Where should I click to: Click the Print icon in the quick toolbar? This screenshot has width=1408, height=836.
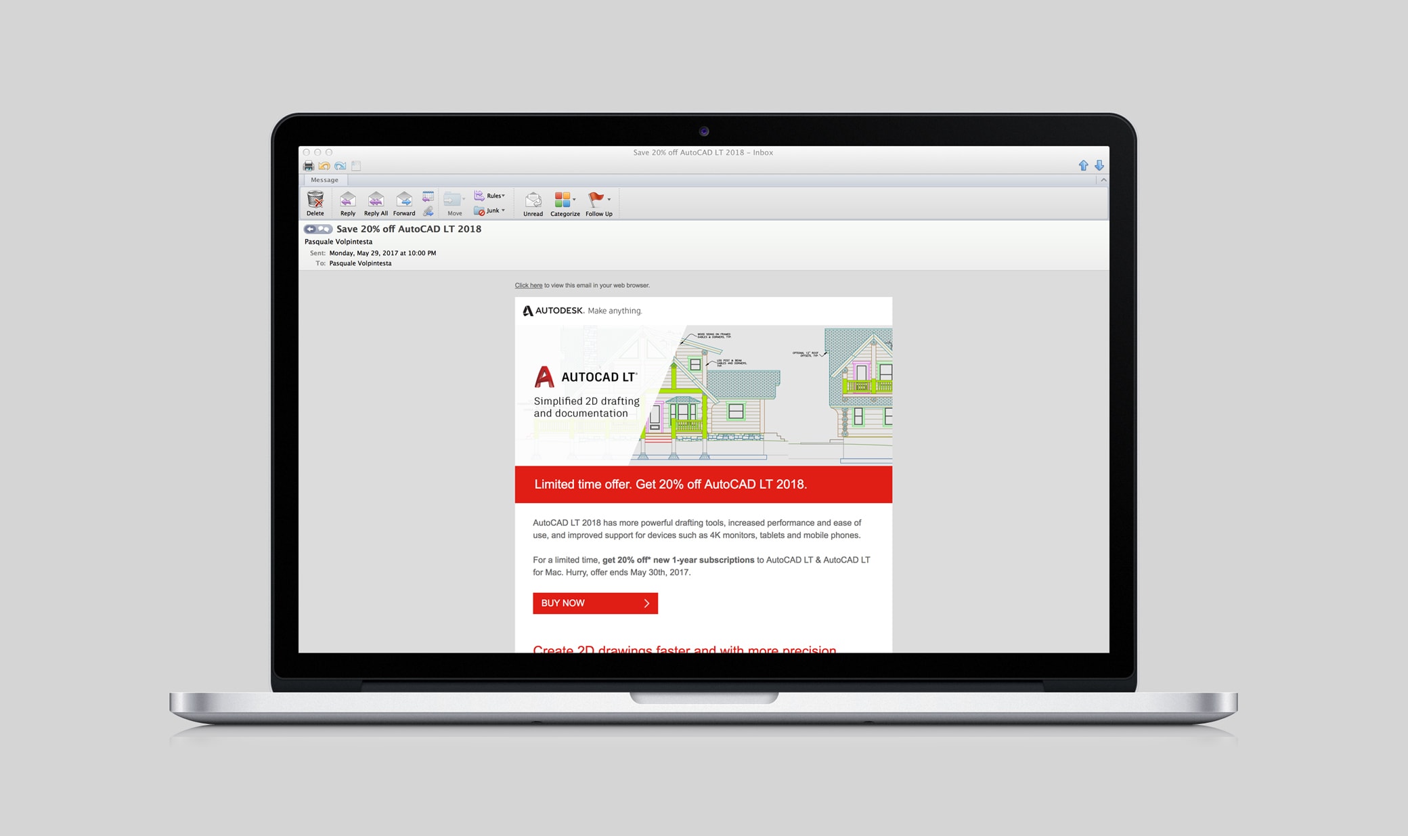(x=309, y=166)
